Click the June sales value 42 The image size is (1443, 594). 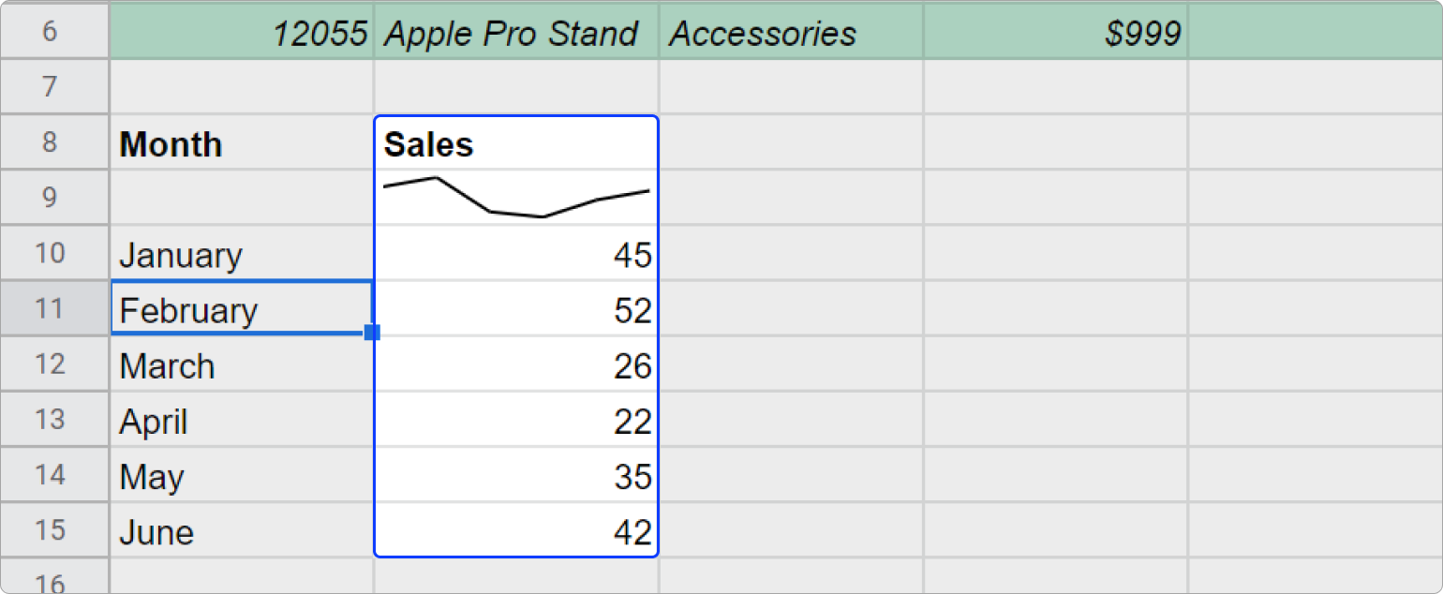point(515,531)
